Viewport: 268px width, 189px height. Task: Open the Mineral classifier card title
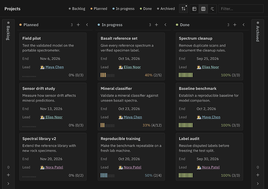(116, 88)
